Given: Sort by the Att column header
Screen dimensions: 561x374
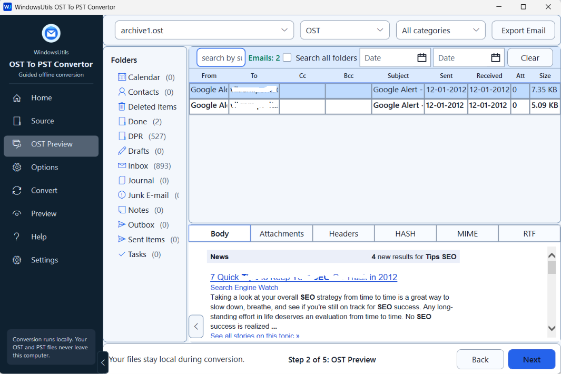Looking at the screenshot, I should [520, 75].
